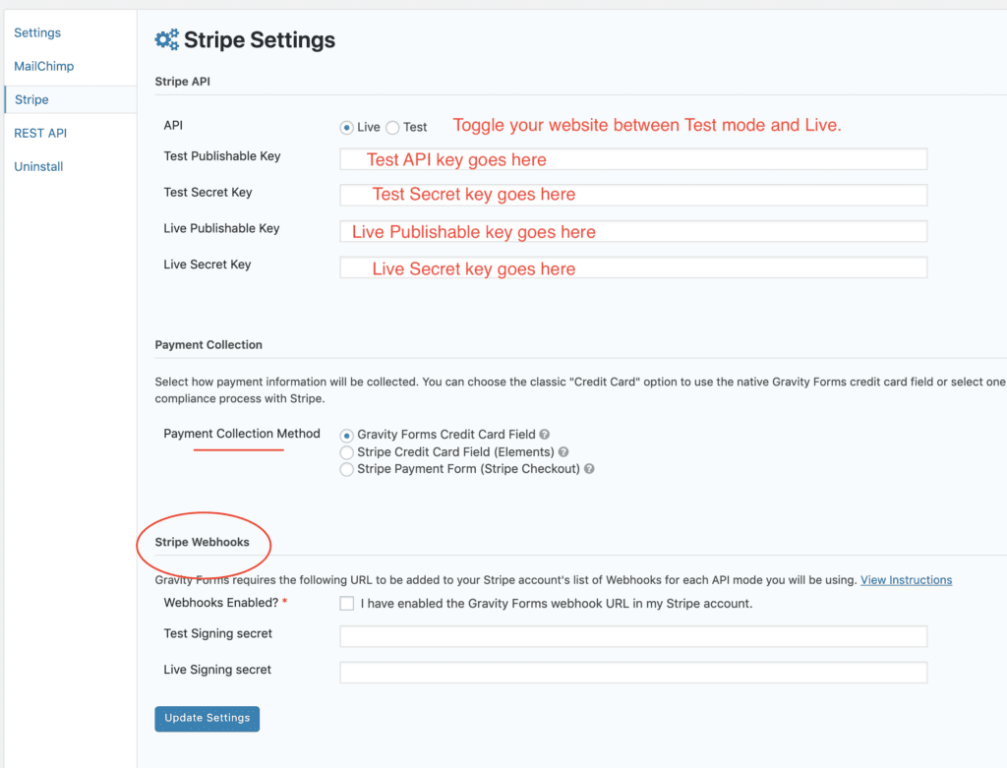Focus the Test Publishable Key field
This screenshot has width=1007, height=768.
pyautogui.click(x=633, y=159)
